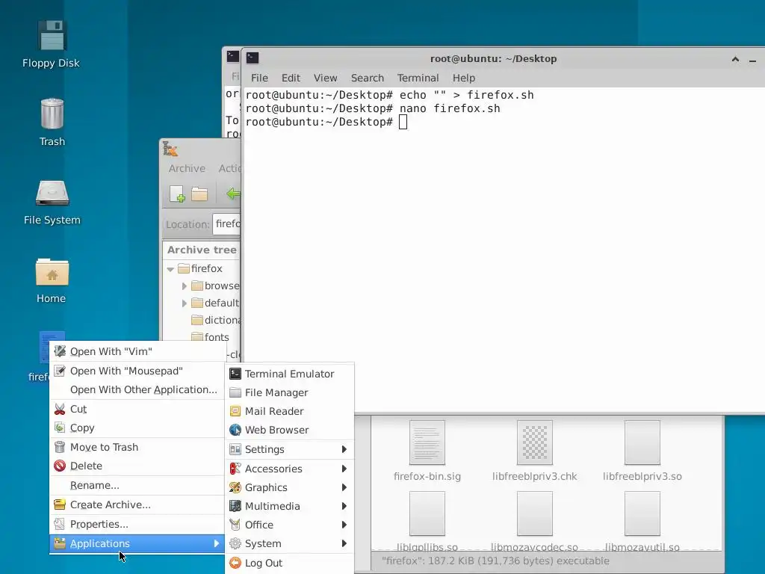765x574 pixels.
Task: Click the Vim icon in context menu
Action: [x=60, y=351]
